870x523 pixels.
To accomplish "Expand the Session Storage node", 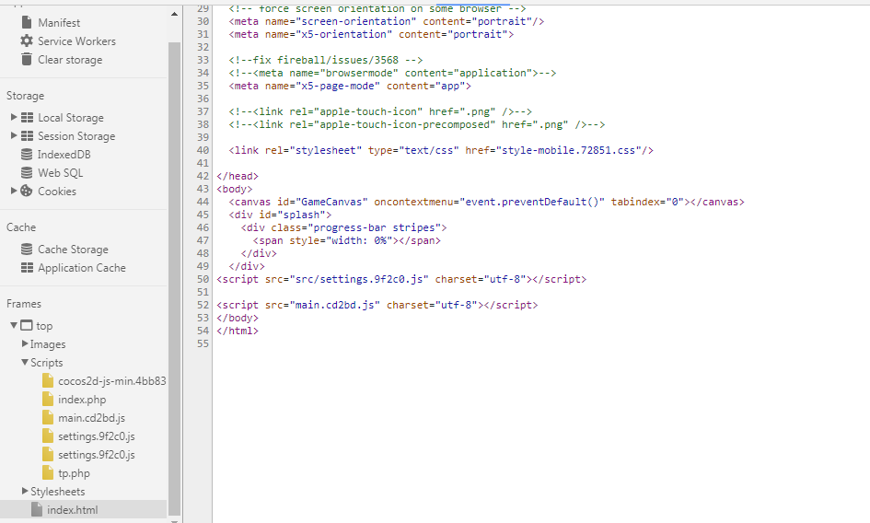I will coord(14,135).
